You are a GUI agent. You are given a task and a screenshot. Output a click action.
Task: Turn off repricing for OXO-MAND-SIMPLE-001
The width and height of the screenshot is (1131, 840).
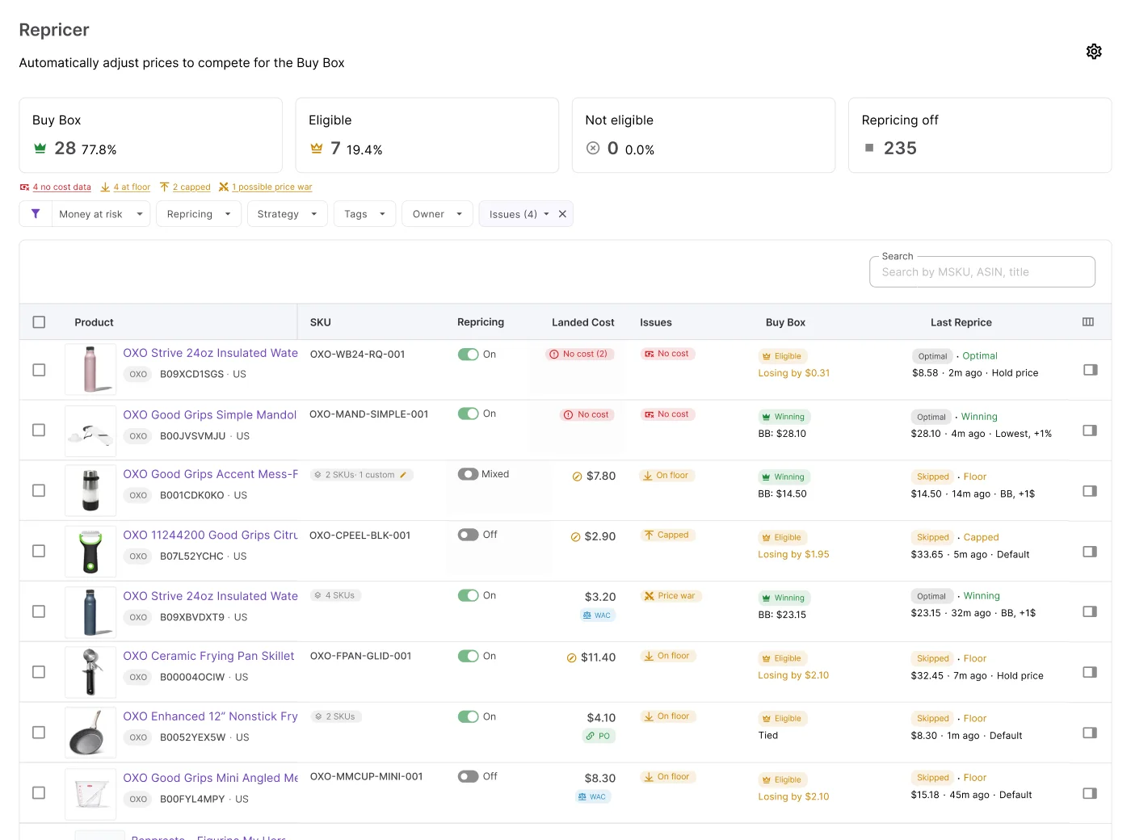(469, 414)
